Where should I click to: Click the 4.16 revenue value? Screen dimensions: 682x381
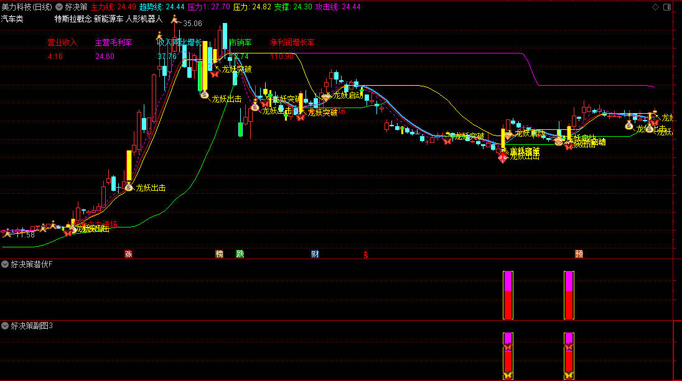click(x=55, y=57)
